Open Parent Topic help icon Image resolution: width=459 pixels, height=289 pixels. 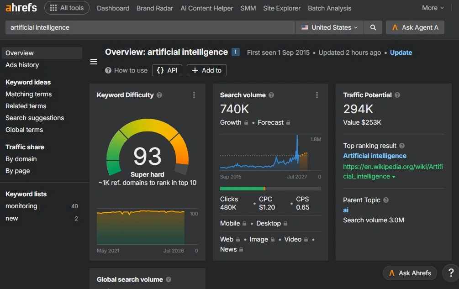pos(386,200)
